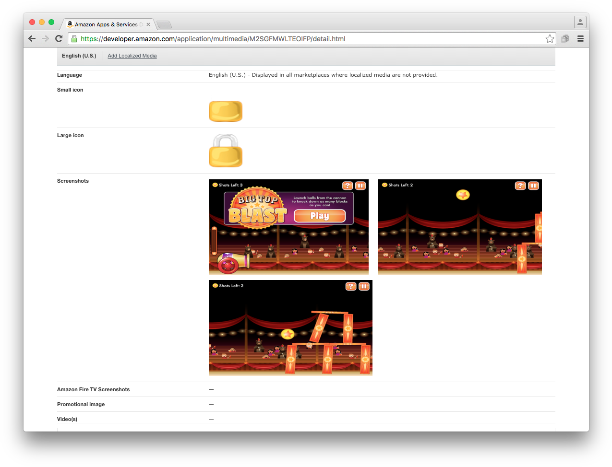
Task: Click the Amazon favicon in the browser tab
Action: pos(70,24)
